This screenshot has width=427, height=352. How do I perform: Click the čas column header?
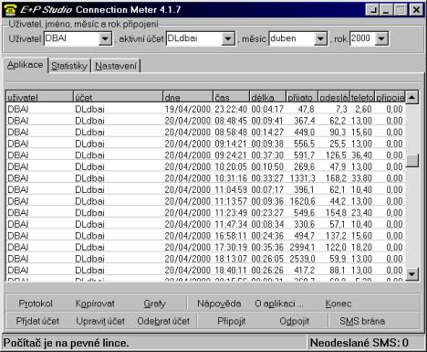click(232, 97)
